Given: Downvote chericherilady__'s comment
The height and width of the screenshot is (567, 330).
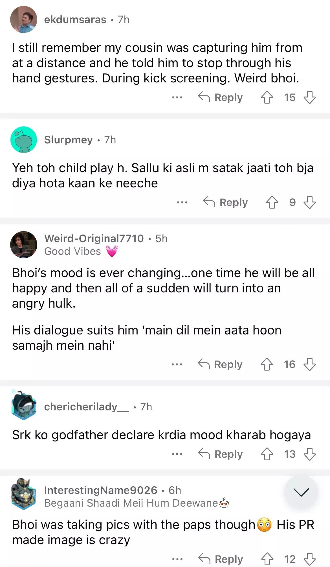Looking at the screenshot, I should tap(310, 454).
